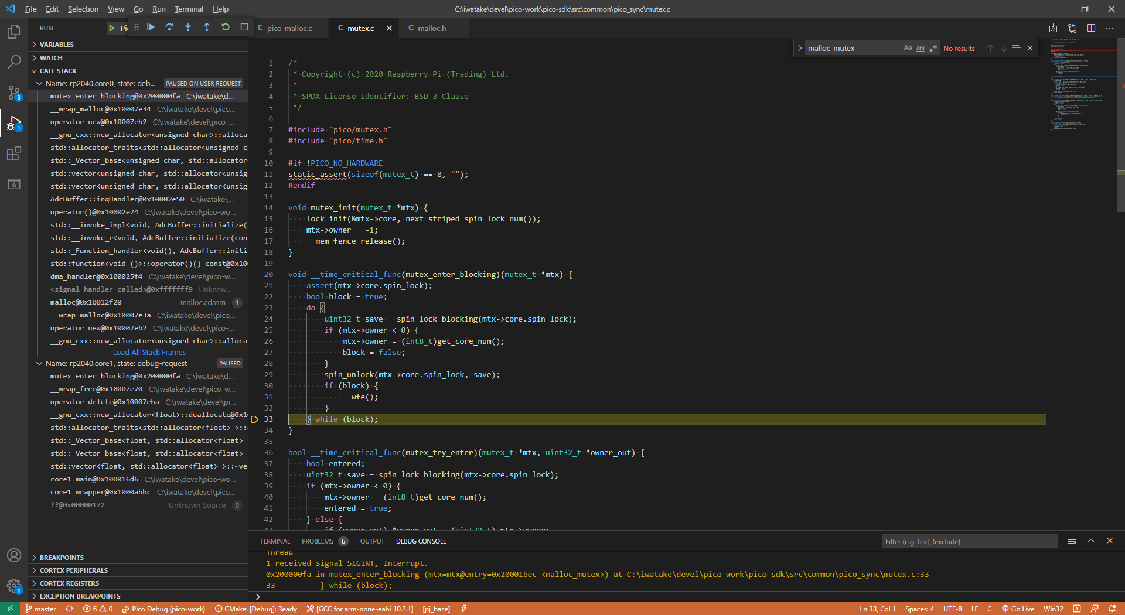The width and height of the screenshot is (1125, 615).
Task: Click the debug console filter field
Action: [x=969, y=541]
